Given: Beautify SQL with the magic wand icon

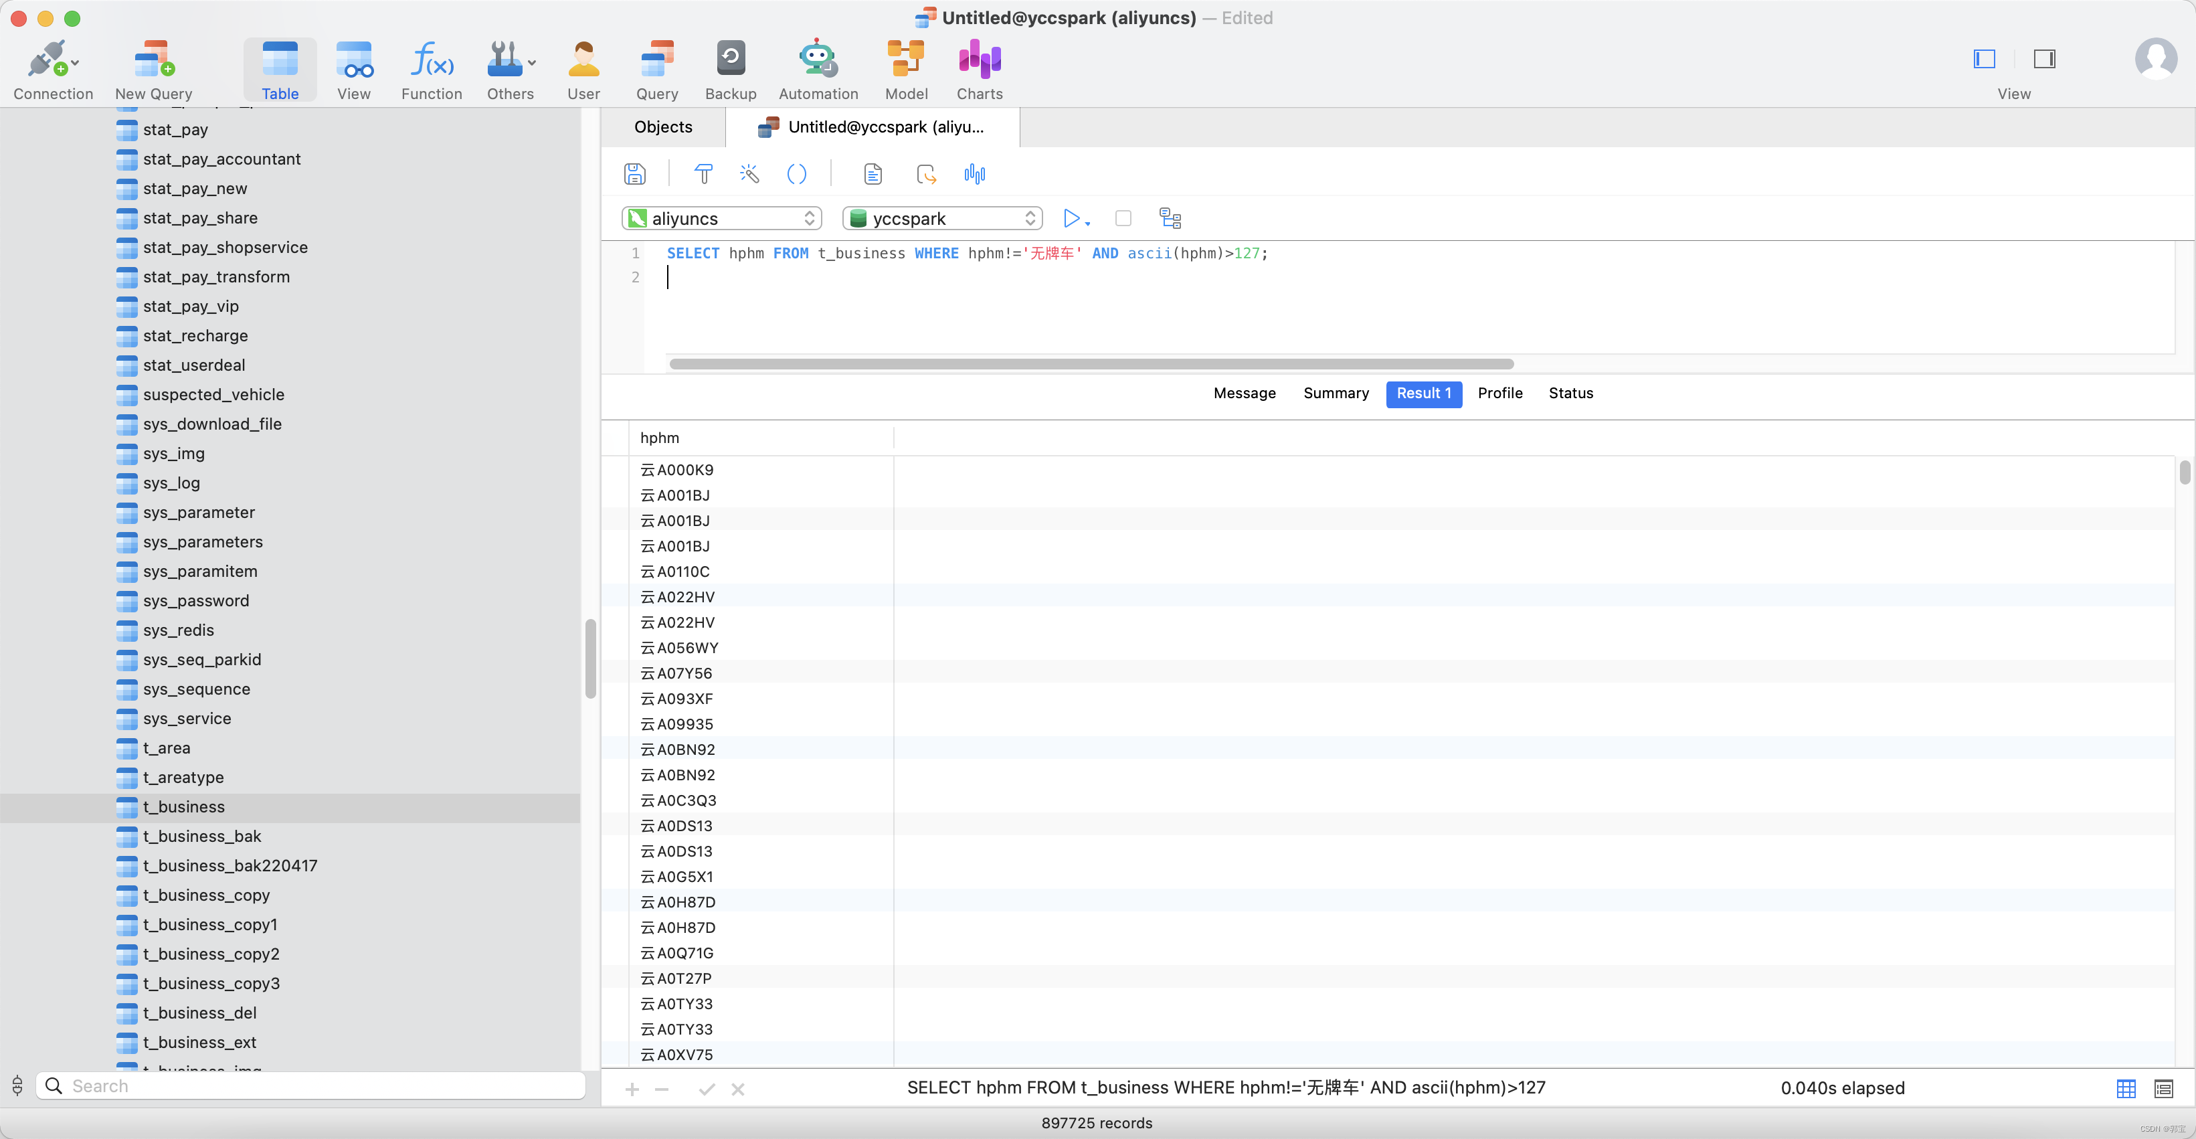Looking at the screenshot, I should (749, 174).
